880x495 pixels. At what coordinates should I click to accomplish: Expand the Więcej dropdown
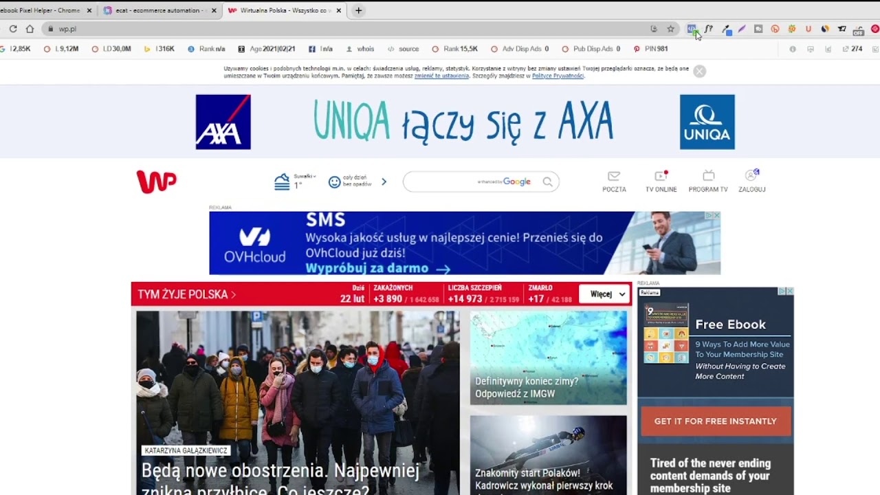click(x=605, y=294)
